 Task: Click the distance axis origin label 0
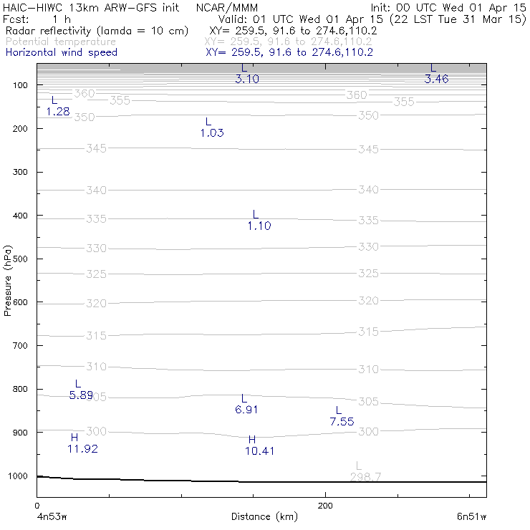tap(37, 506)
